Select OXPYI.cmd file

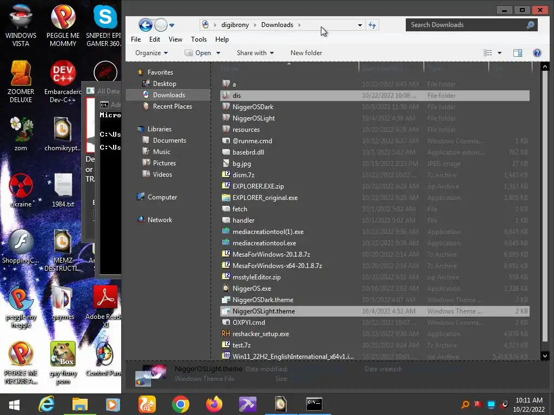coord(374,323)
